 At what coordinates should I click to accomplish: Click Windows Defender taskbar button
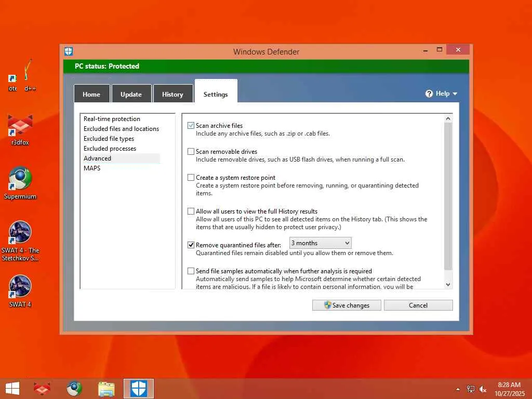pos(138,389)
